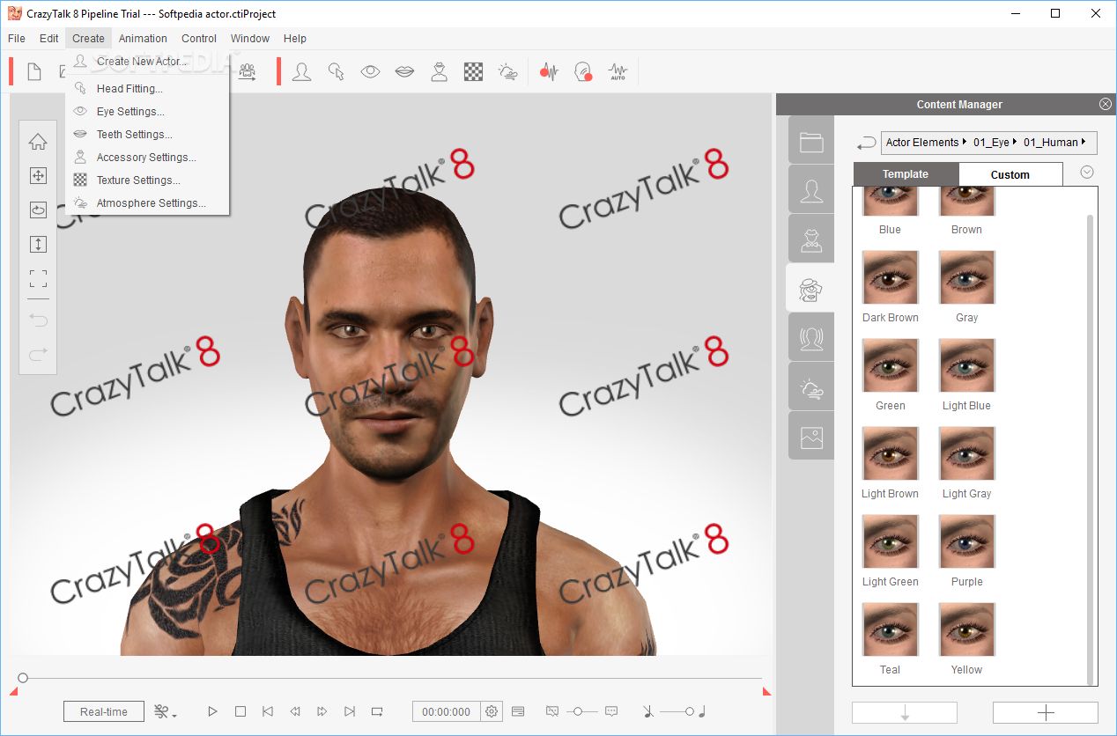Select the vertical Zoom camera tool
Image resolution: width=1117 pixels, height=736 pixels.
(38, 245)
